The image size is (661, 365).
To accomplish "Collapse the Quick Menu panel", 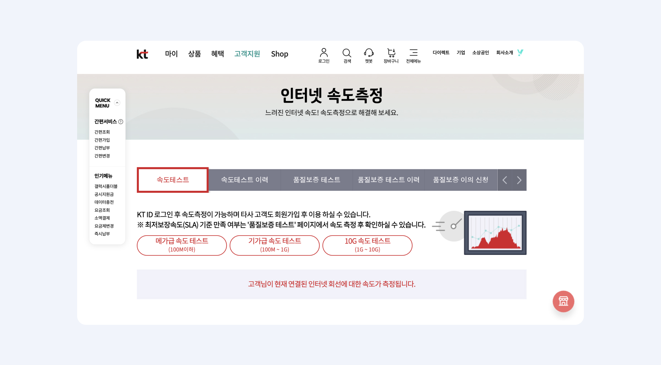I will click(117, 103).
